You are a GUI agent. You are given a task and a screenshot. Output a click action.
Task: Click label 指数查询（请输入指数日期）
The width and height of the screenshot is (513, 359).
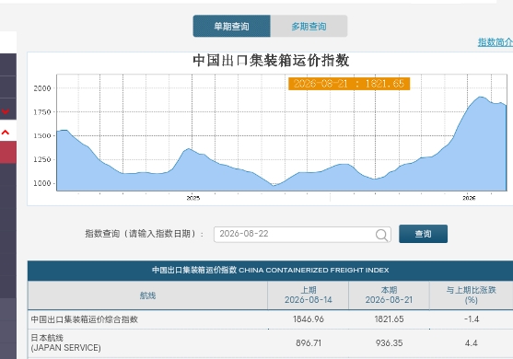click(x=145, y=234)
